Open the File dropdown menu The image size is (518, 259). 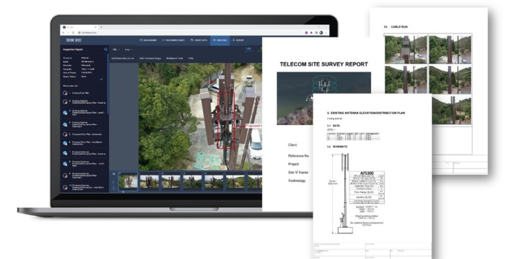[115, 49]
